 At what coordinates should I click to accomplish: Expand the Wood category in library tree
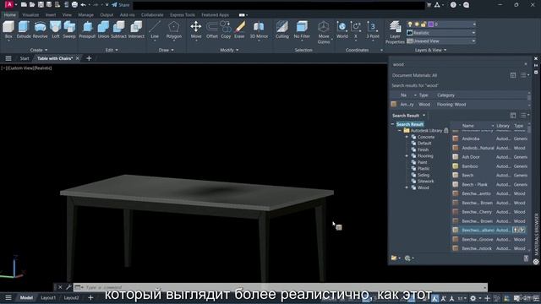407,187
